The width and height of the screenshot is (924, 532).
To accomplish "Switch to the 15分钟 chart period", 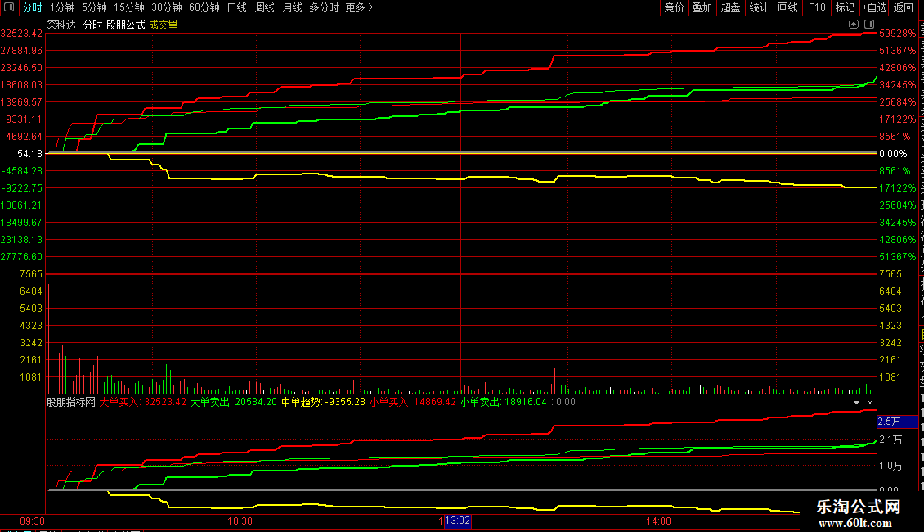I will tap(128, 7).
